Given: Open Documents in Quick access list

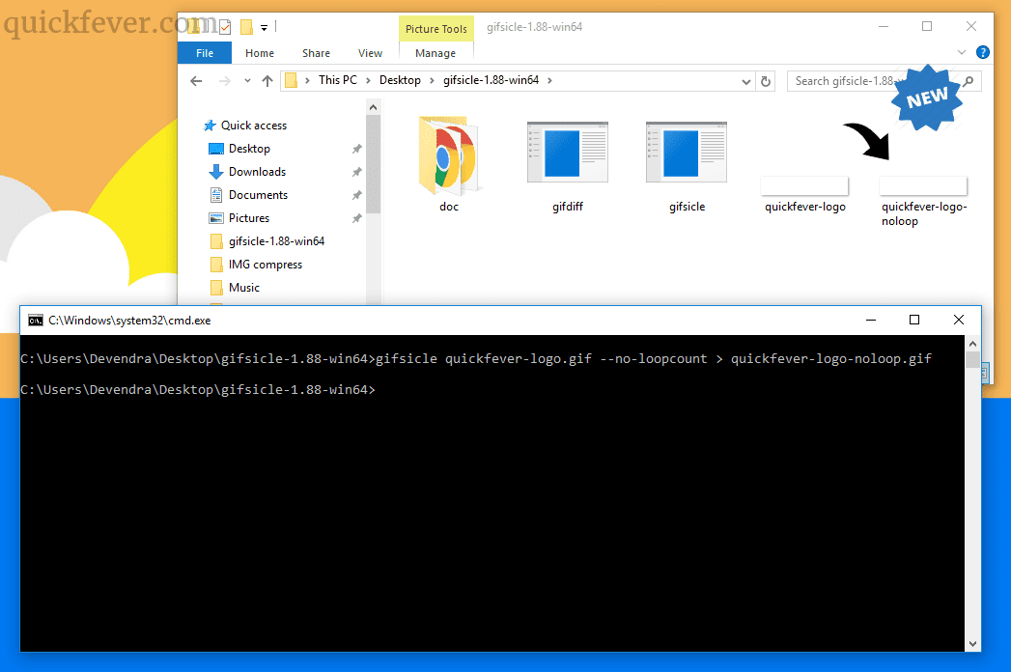Looking at the screenshot, I should [248, 195].
